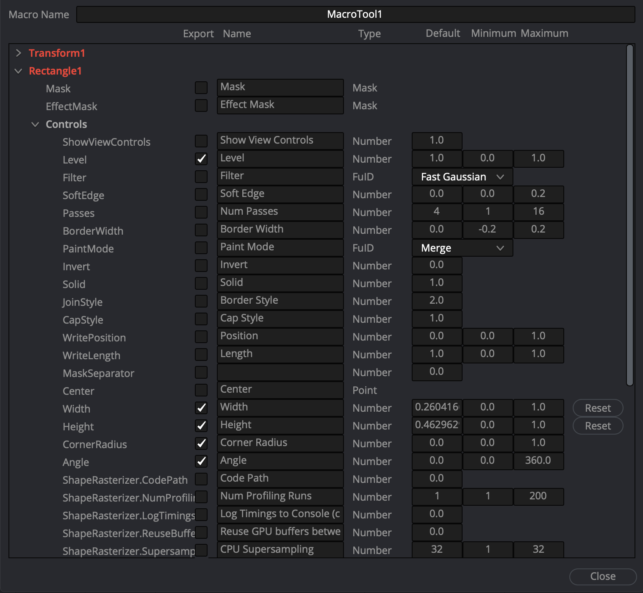Toggle the PaintMode export checkbox
The image size is (643, 593).
(x=201, y=248)
